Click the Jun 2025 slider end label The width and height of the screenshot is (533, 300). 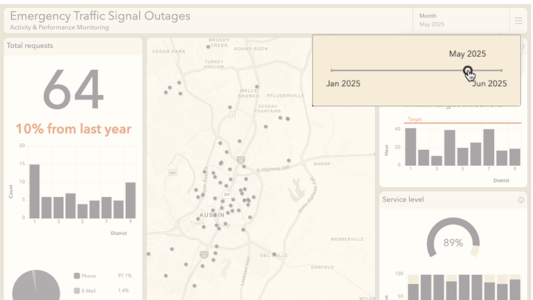[488, 84]
